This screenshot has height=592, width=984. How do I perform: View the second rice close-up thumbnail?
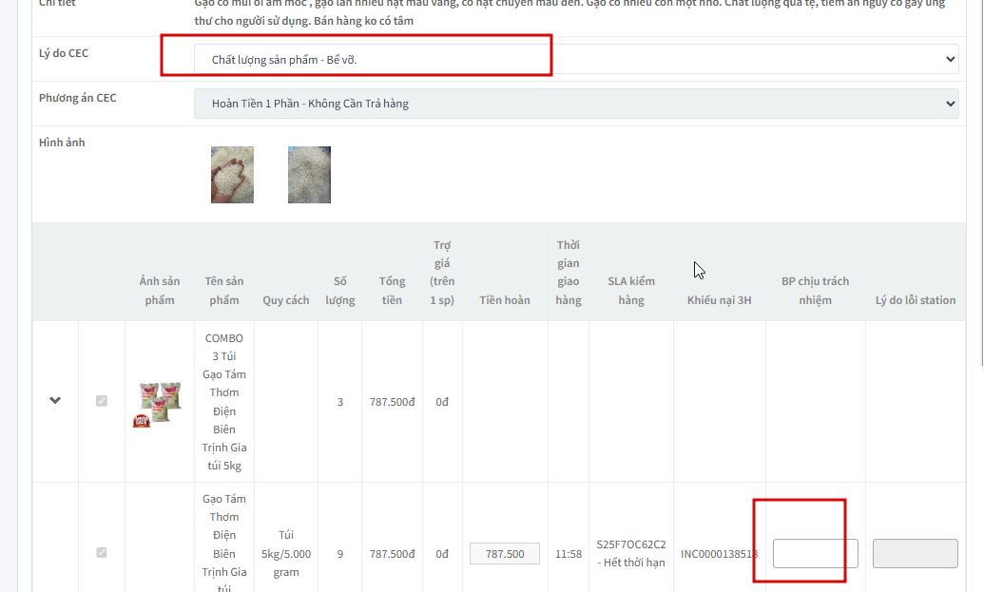309,175
